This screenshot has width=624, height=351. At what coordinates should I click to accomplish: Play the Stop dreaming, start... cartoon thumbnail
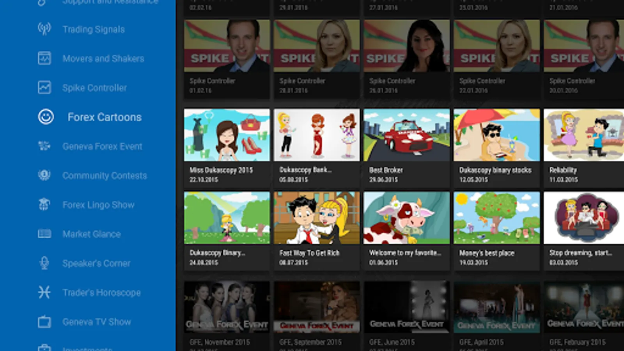click(x=584, y=218)
